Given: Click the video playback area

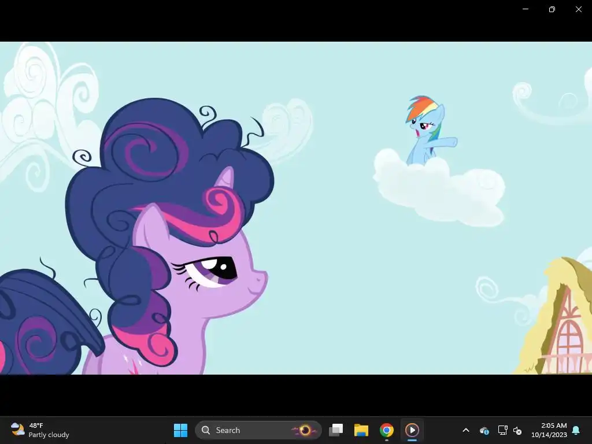Looking at the screenshot, I should pyautogui.click(x=296, y=208).
